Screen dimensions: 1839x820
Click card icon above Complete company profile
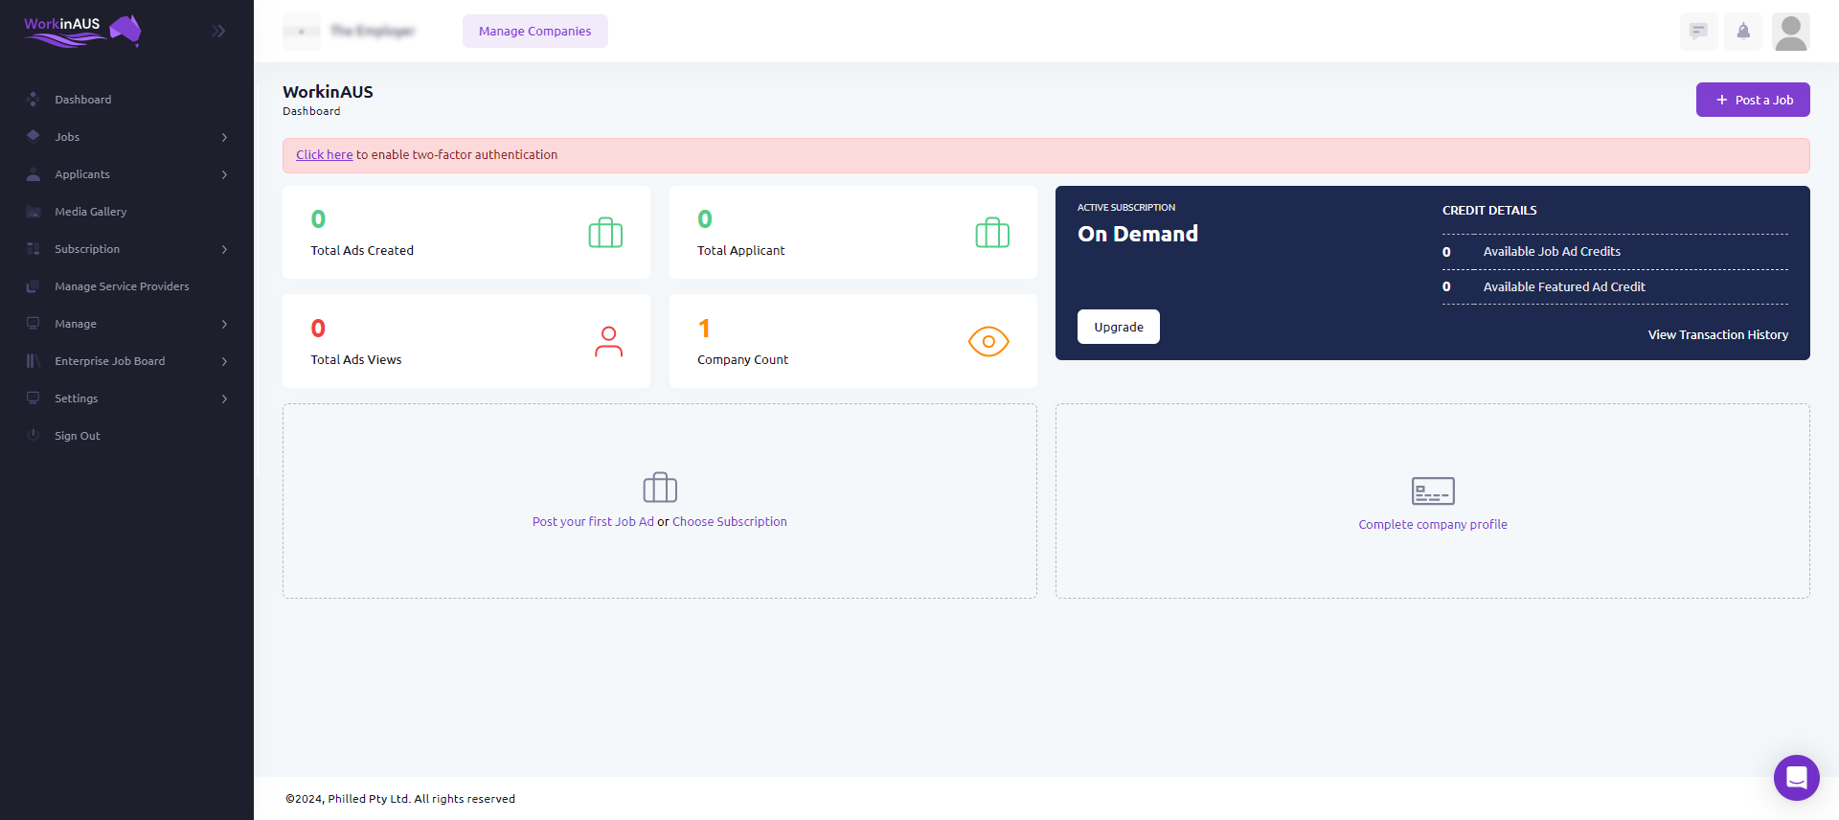(x=1433, y=490)
